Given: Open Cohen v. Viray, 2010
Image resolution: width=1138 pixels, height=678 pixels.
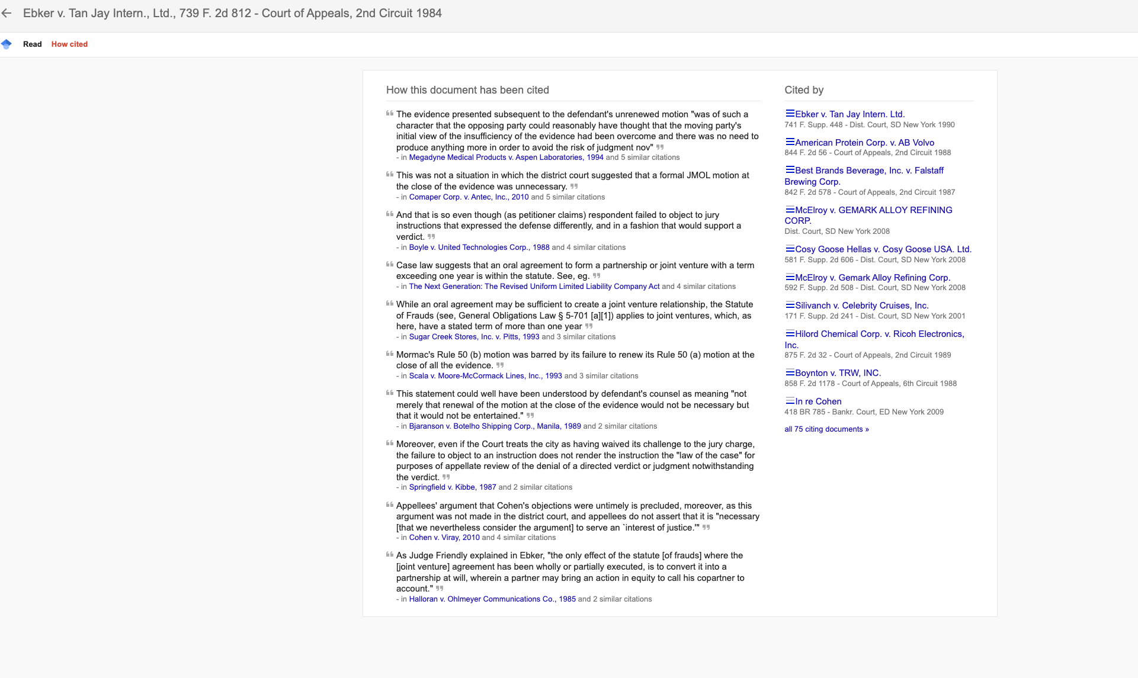Looking at the screenshot, I should 444,537.
